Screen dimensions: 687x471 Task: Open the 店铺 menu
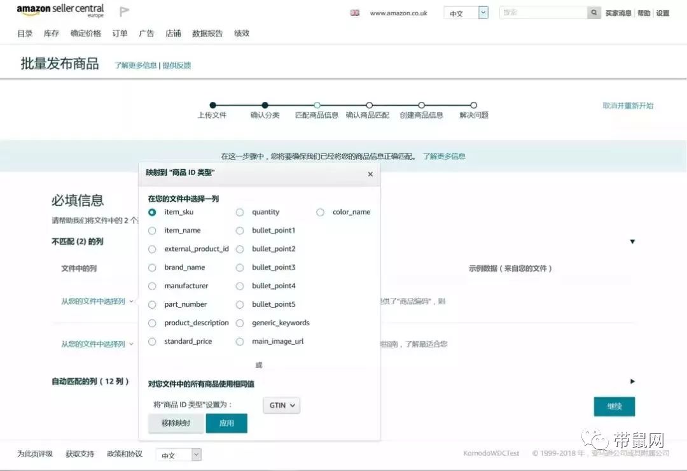pyautogui.click(x=173, y=33)
